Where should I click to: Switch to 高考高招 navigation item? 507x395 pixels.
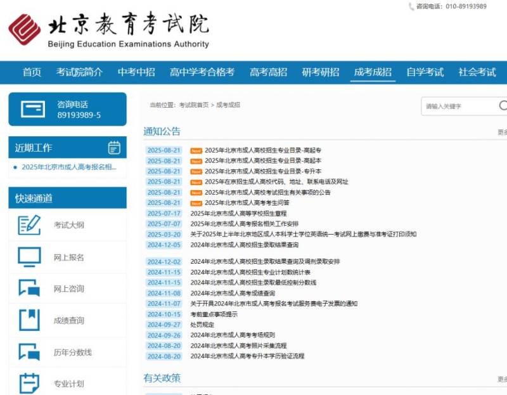(268, 72)
